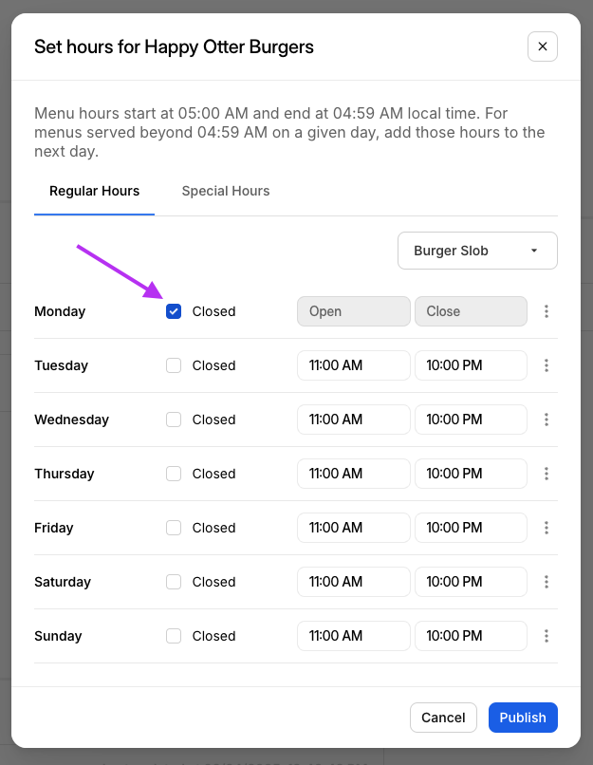593x765 pixels.
Task: Publish the hours changes
Action: (523, 718)
